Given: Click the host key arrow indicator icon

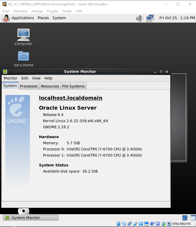Looking at the screenshot, I should tap(169, 224).
